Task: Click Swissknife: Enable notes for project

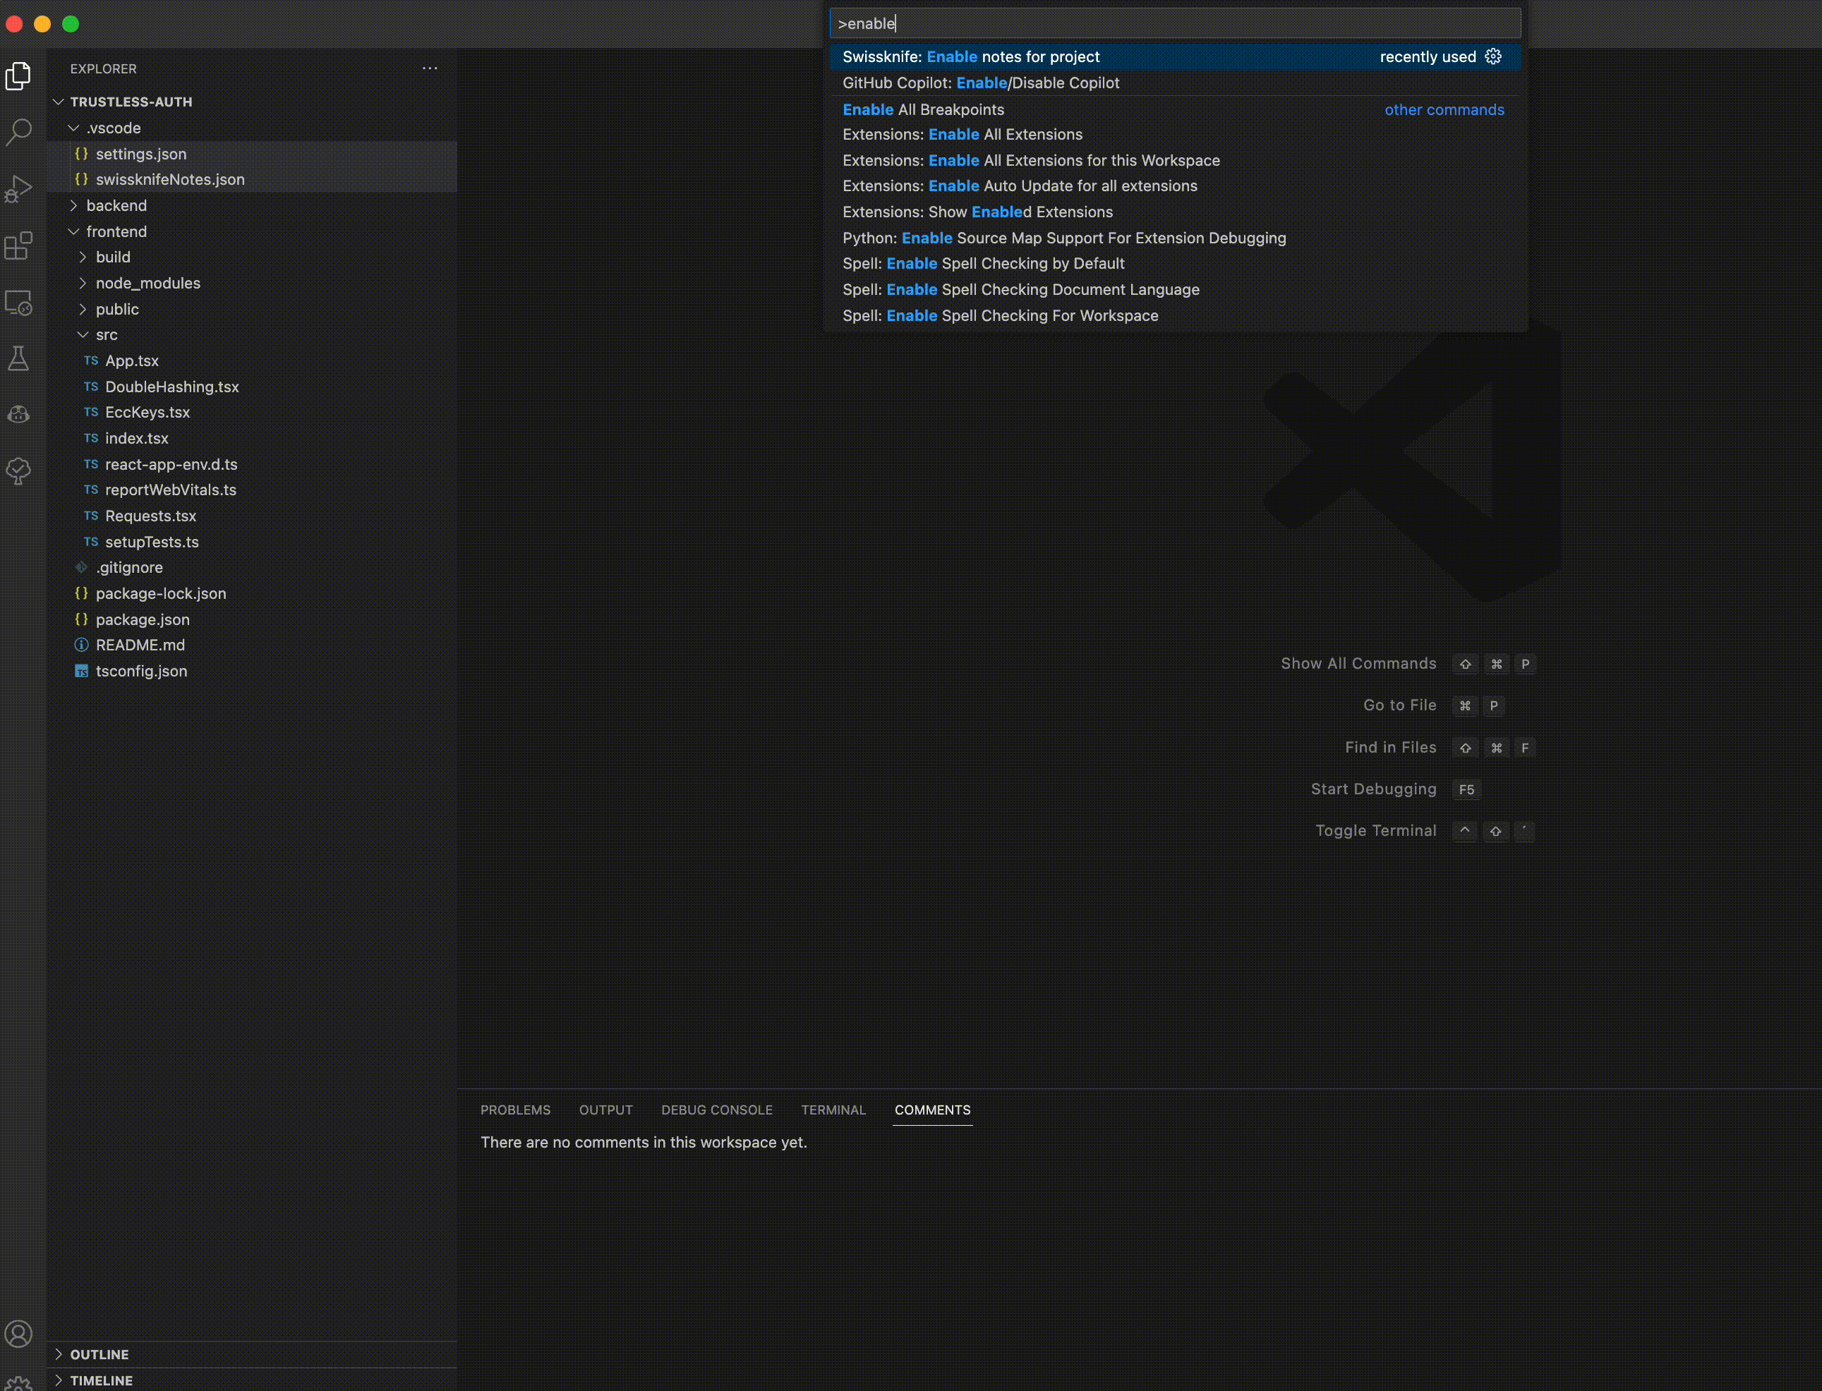Action: 973,56
